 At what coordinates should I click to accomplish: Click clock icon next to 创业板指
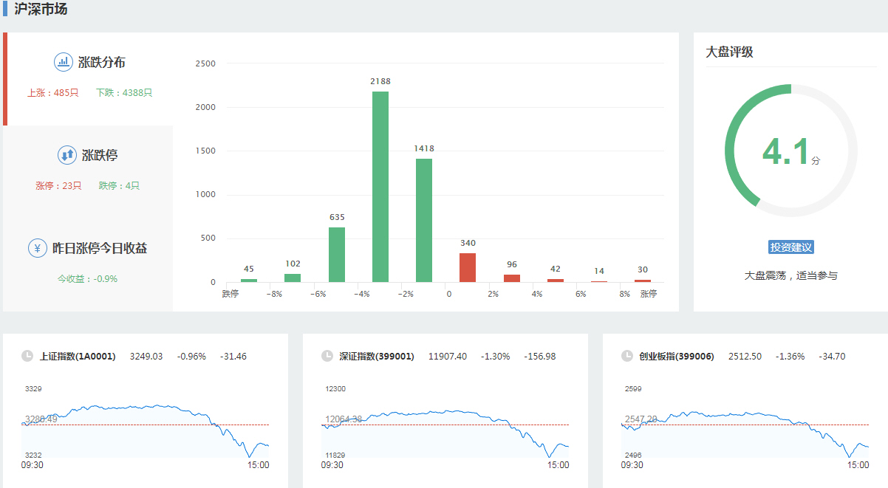627,356
